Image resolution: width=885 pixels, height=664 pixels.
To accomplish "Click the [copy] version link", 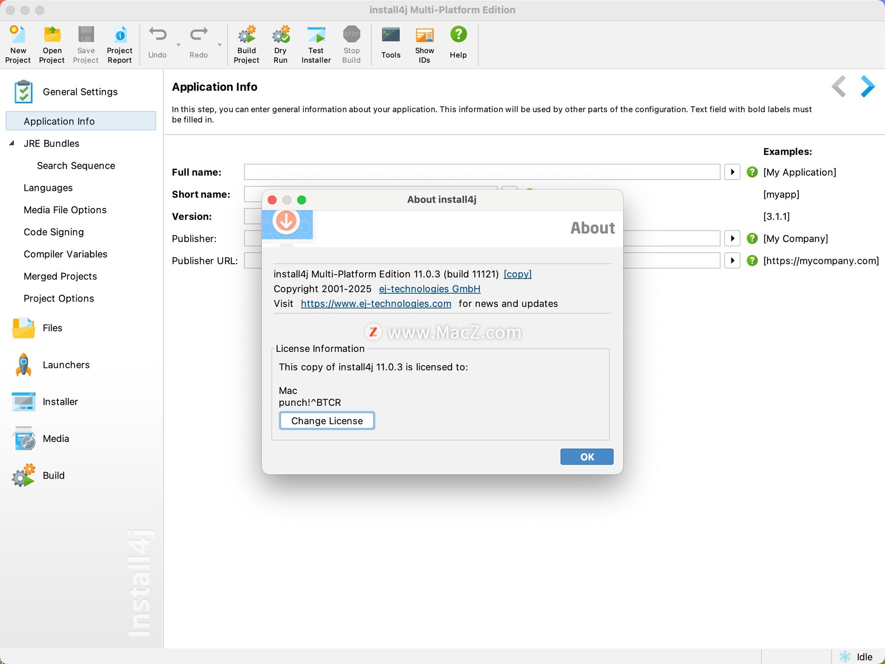I will coord(518,274).
